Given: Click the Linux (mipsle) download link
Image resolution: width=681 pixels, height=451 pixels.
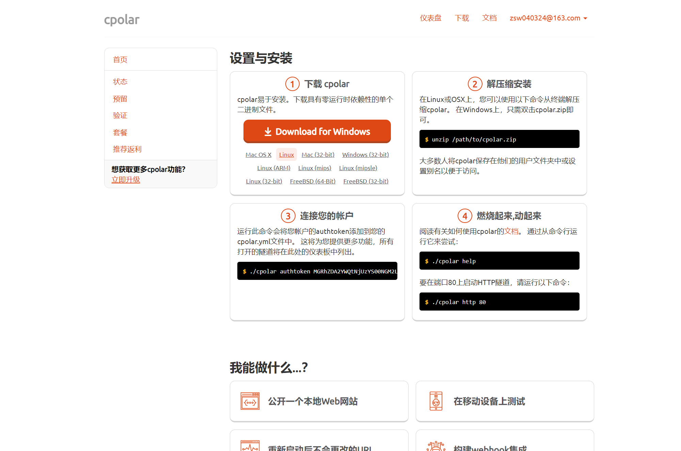Looking at the screenshot, I should [358, 168].
